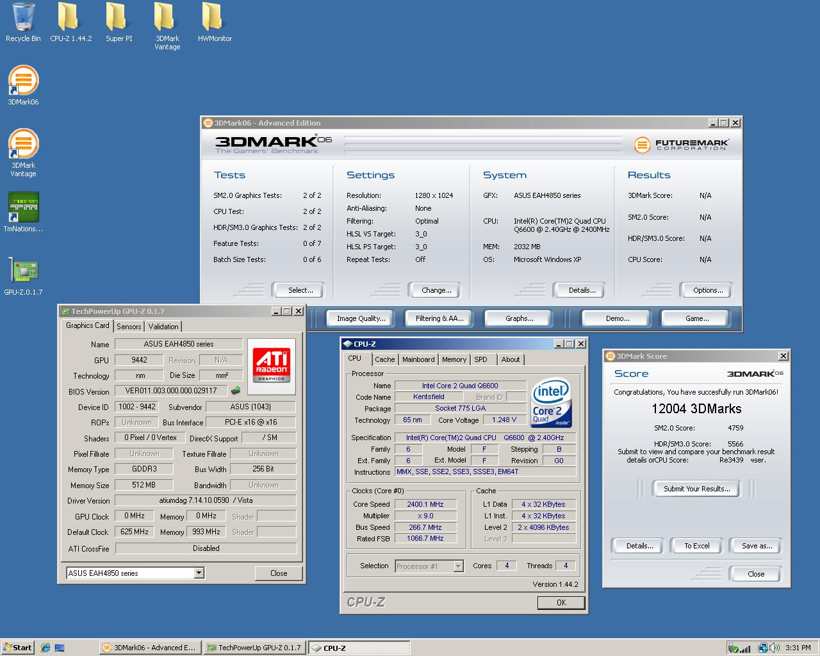Click the To Excel button
The height and width of the screenshot is (656, 820).
pyautogui.click(x=696, y=546)
